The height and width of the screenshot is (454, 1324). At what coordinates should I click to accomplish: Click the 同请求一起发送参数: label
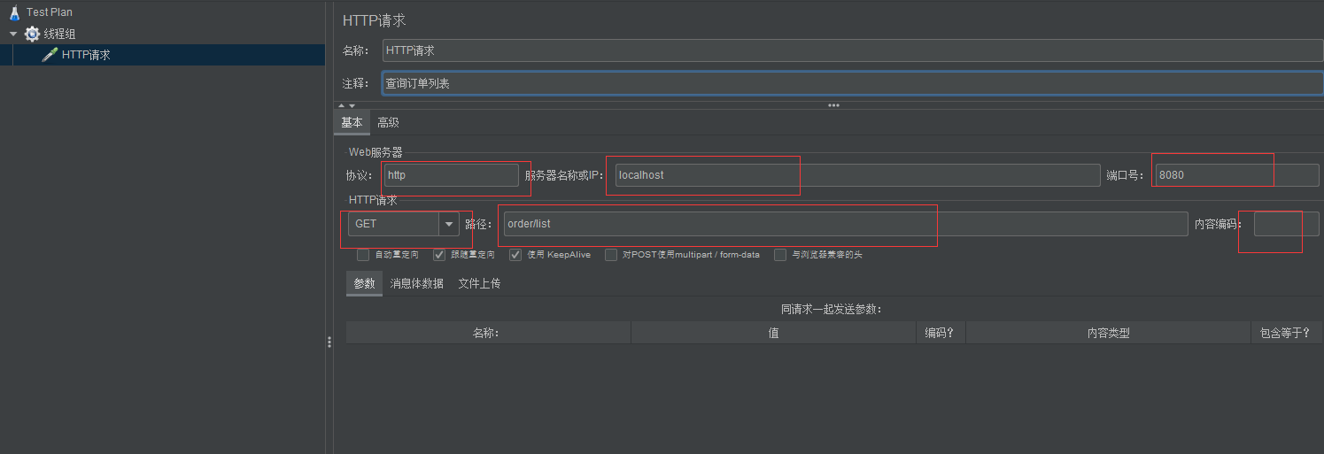point(832,310)
